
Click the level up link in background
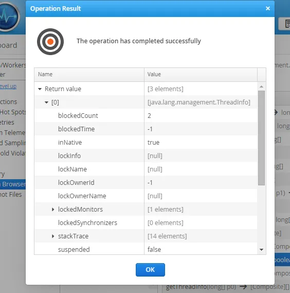8,87
